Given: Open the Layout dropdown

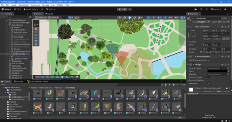Looking at the screenshot, I should point(216,9).
